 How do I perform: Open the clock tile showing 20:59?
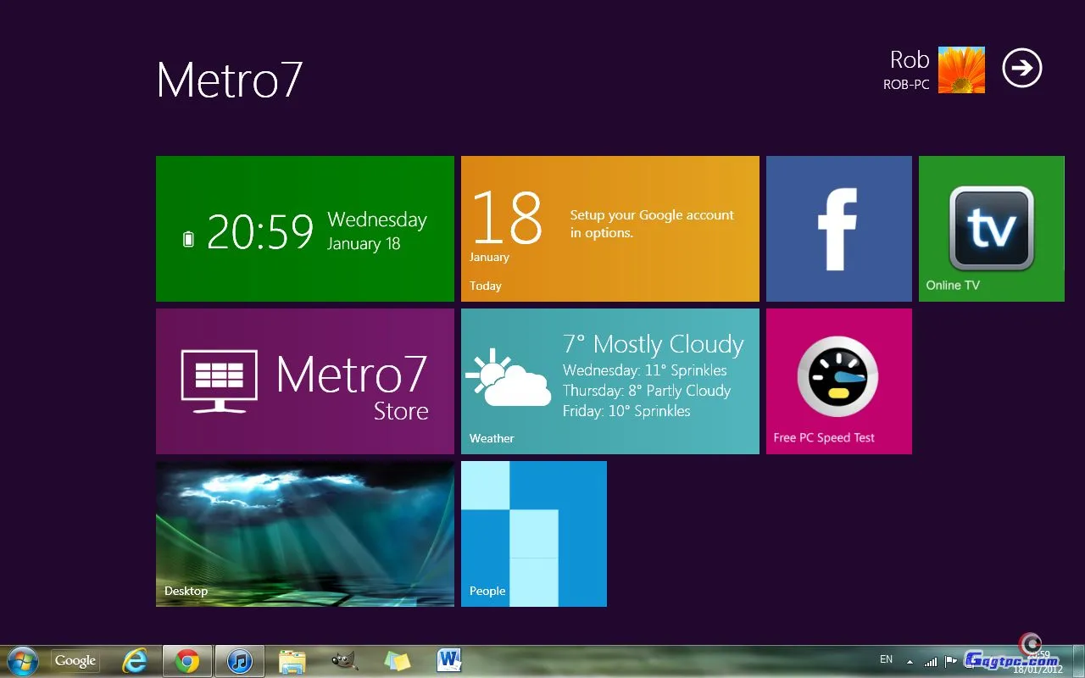click(305, 229)
